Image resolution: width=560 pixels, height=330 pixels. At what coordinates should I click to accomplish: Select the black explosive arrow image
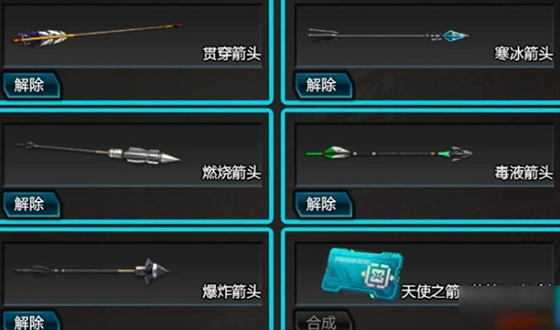tap(91, 271)
